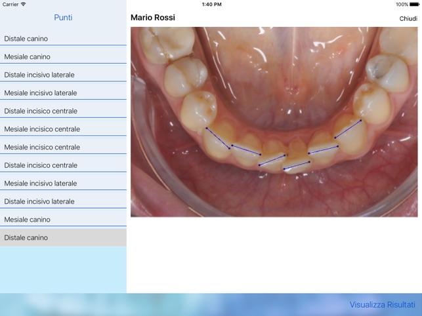Tap the dental arch photo
Viewport: 422px width, 316px height.
(274, 122)
